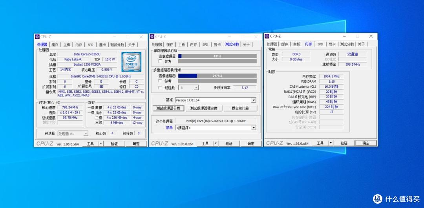
Task: Click socket value Socket 1356 FCBGA
Action: (87, 64)
